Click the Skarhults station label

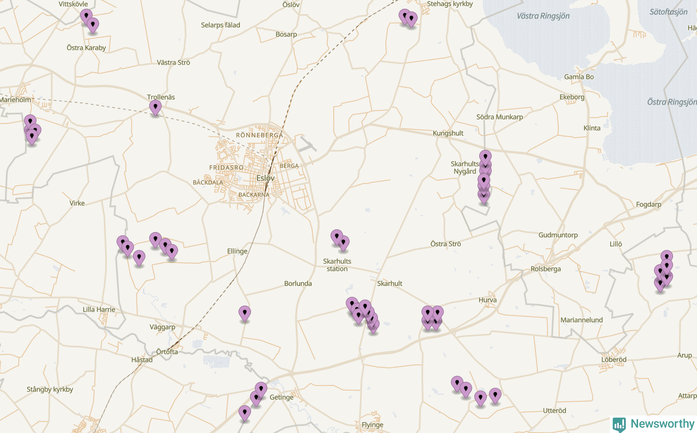pos(337,265)
